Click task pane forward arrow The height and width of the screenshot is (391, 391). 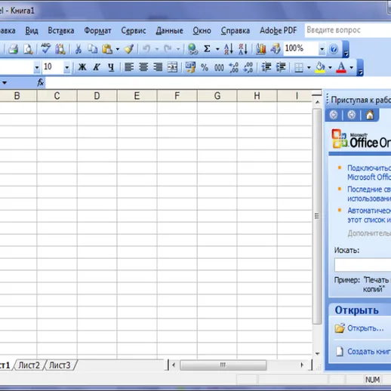coord(352,115)
